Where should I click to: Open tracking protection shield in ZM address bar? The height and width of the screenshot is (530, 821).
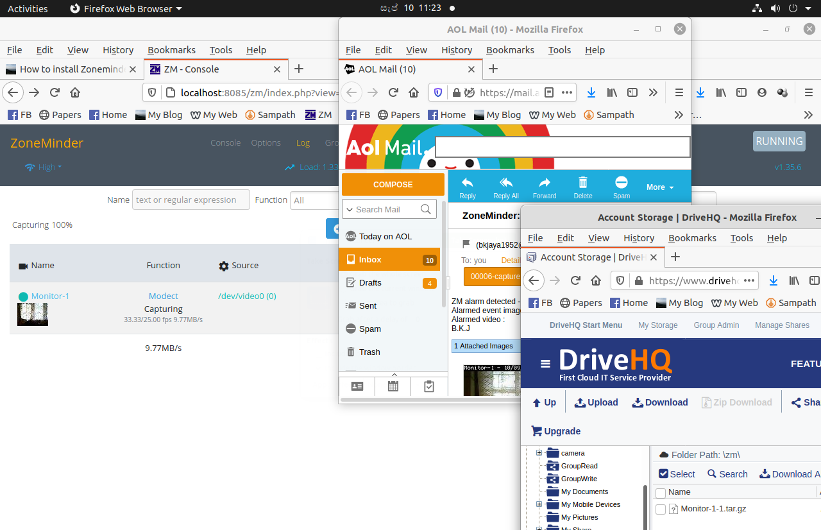click(152, 92)
